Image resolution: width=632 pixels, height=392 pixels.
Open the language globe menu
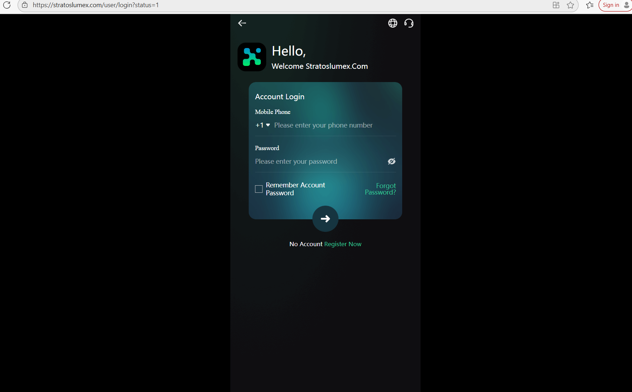(392, 23)
